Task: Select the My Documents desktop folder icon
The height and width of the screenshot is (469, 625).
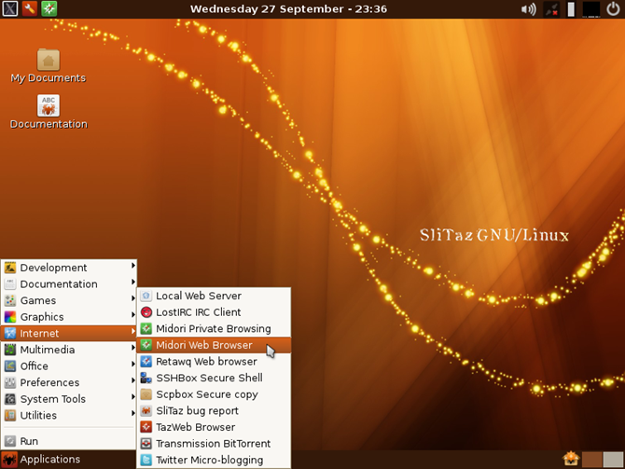Action: coord(49,60)
